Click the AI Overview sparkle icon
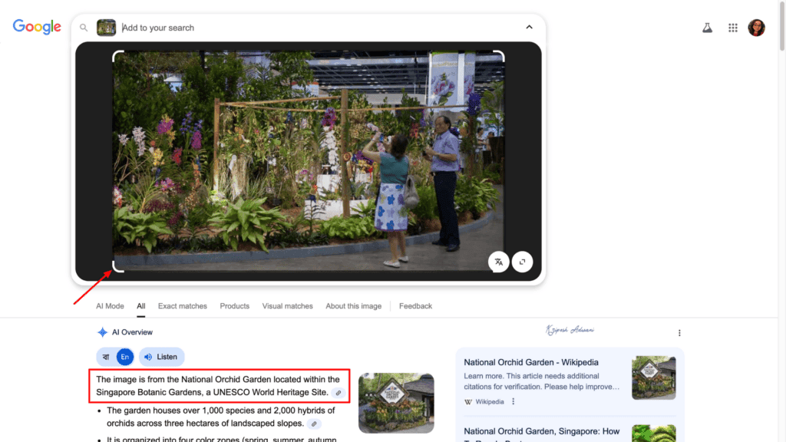Viewport: 786px width, 442px height. (x=102, y=331)
